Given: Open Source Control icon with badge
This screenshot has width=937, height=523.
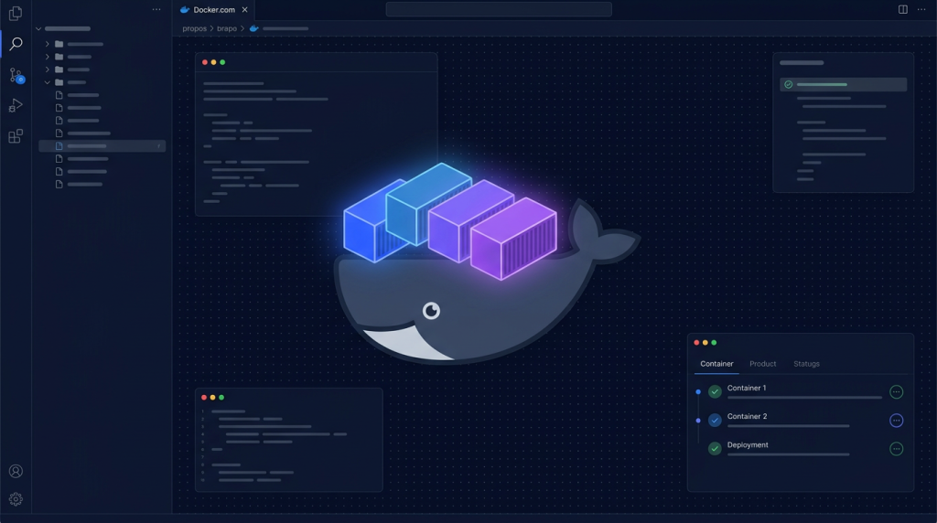Looking at the screenshot, I should click(x=16, y=75).
